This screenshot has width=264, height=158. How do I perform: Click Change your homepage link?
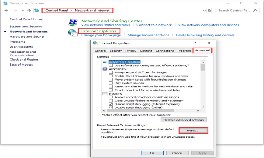[101, 35]
